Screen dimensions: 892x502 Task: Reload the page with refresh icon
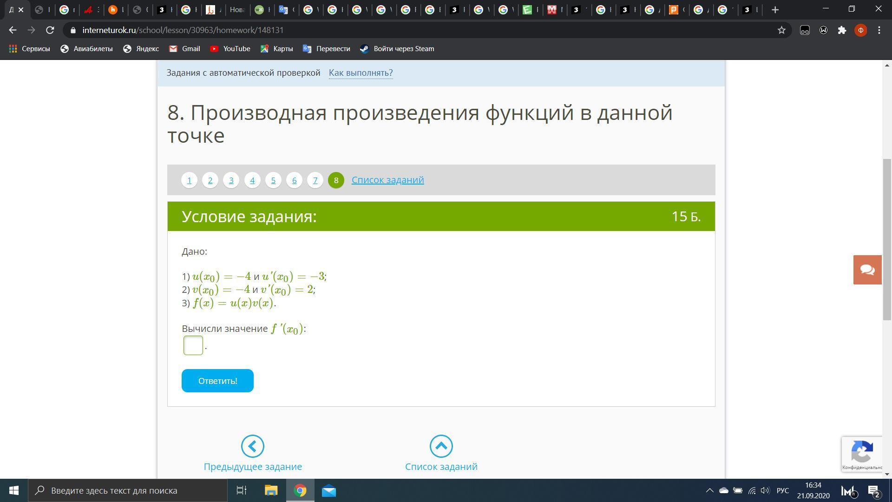pyautogui.click(x=50, y=30)
